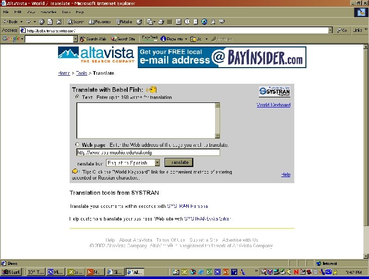Click the altavista logo
Image resolution: width=369 pixels, height=279 pixels.
point(96,55)
